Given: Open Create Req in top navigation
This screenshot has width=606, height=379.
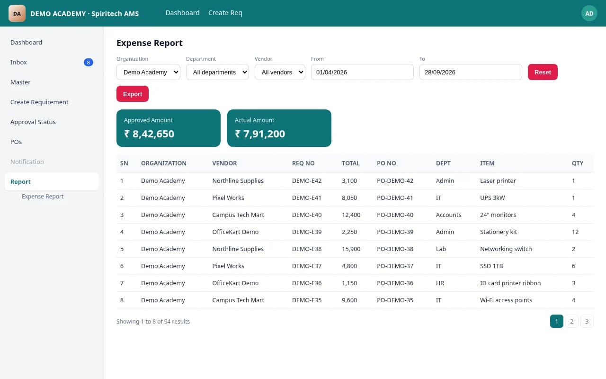Looking at the screenshot, I should tap(225, 13).
